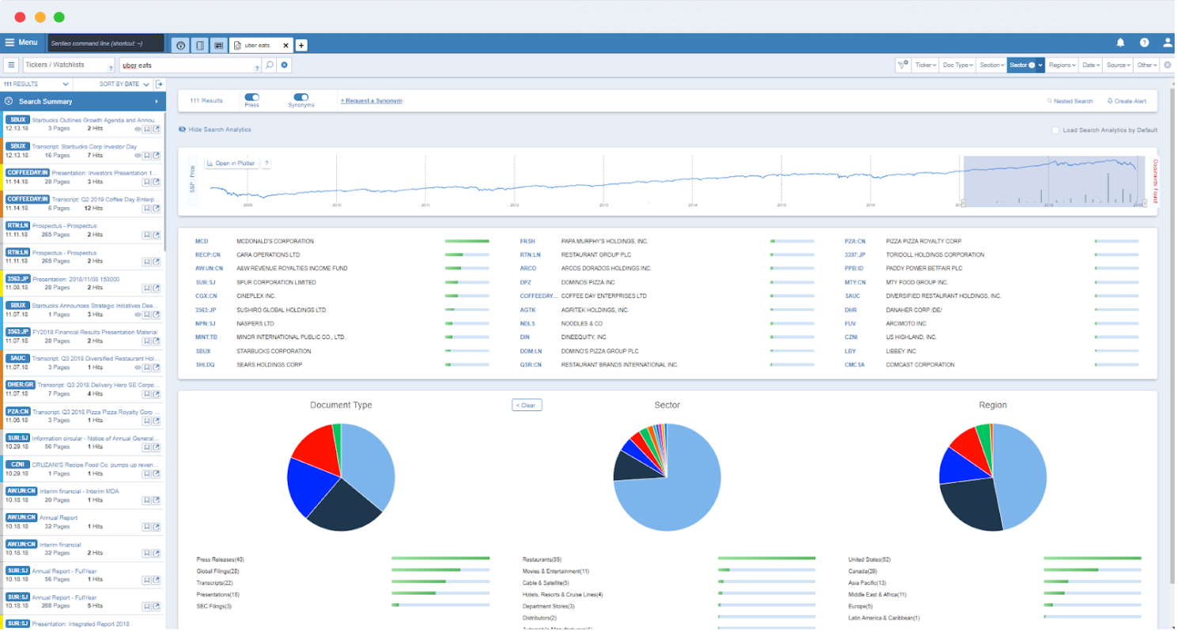The image size is (1177, 631).
Task: Check Load Search Analytics by Default
Action: (1054, 130)
